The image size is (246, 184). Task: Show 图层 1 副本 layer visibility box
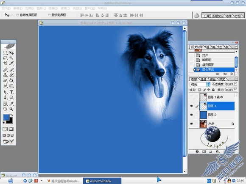[191, 97]
